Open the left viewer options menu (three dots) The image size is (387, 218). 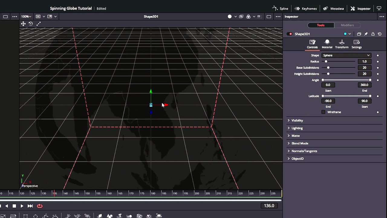(x=15, y=17)
